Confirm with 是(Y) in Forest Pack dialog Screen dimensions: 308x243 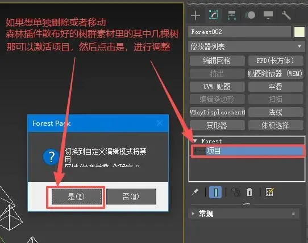(x=77, y=197)
